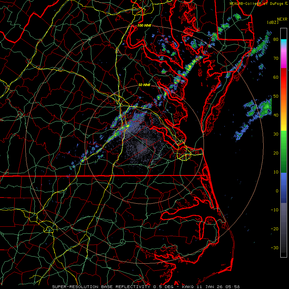Select the -30 value on the dBZ scale
The image size is (289, 289).
coord(275,248)
